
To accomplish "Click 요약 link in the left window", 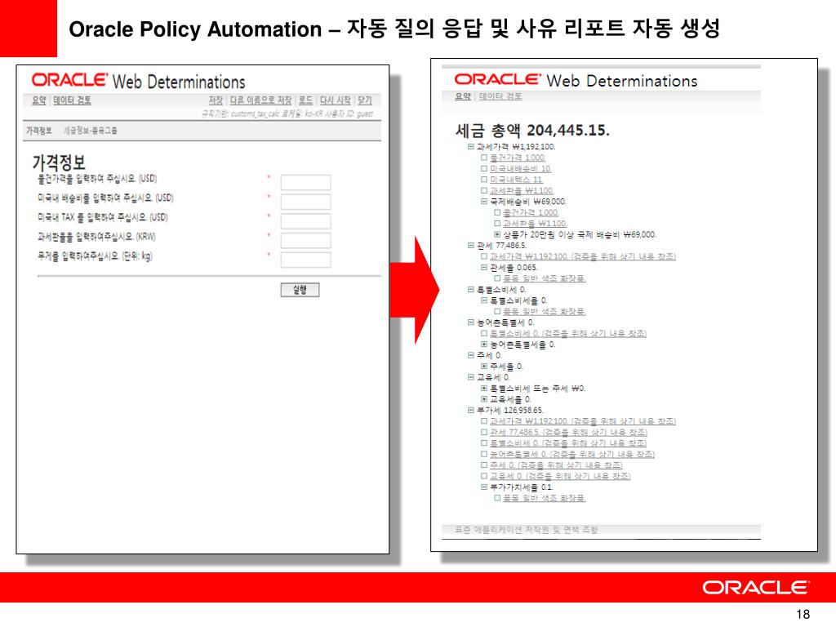I will coord(39,100).
